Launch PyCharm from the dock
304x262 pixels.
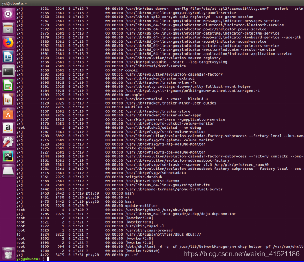coord(8,156)
